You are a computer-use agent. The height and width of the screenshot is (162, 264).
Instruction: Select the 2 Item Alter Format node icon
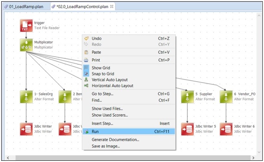pyautogui.click(x=65, y=97)
